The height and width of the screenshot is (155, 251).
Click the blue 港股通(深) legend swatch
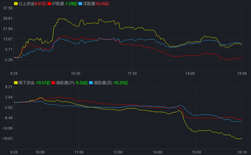click(91, 82)
